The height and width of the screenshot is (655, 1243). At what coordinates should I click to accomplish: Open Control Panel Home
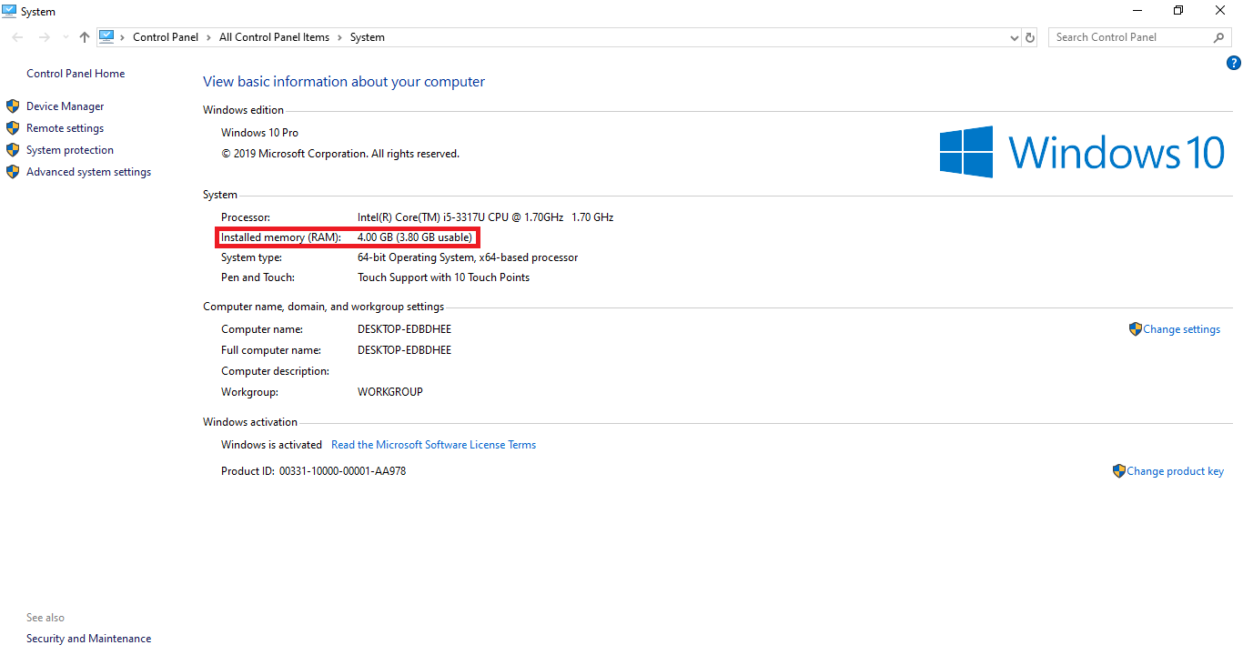coord(76,74)
